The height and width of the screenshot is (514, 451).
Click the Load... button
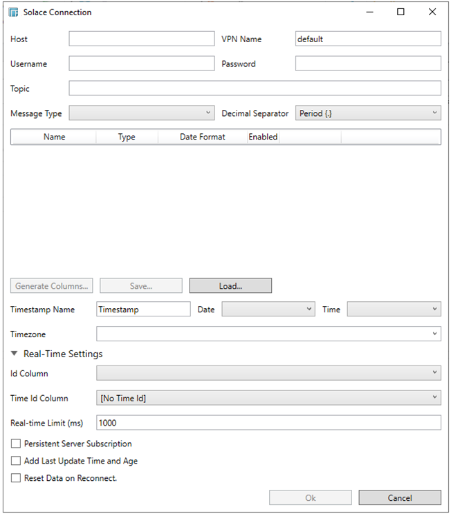coord(230,285)
